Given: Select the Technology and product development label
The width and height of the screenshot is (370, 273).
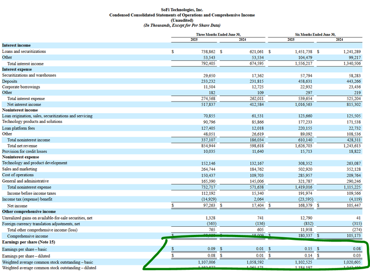Looking at the screenshot, I should 34,163.
